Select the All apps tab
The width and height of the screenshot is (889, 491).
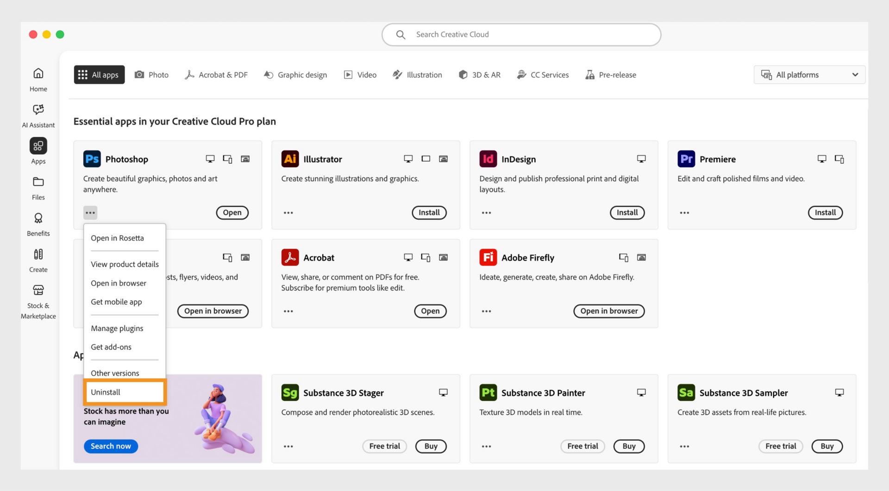point(99,75)
